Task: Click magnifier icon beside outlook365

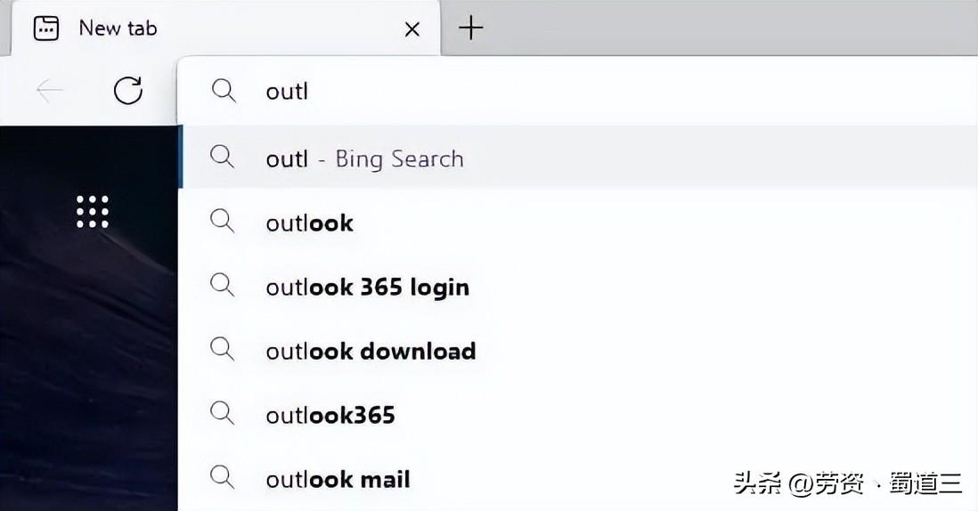Action: coord(222,413)
